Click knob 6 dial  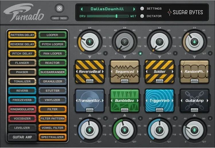(x=124, y=130)
